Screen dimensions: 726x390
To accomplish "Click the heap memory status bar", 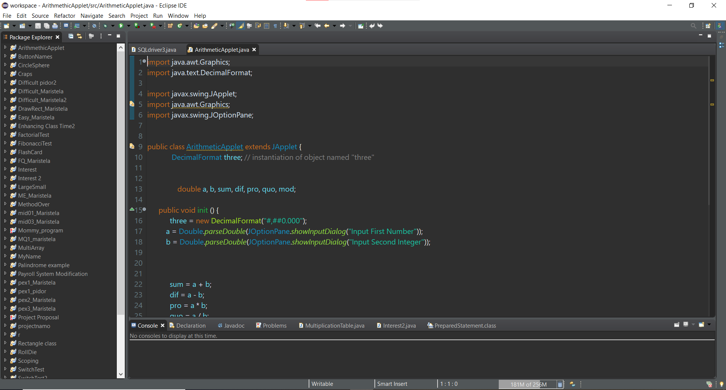I will click(x=528, y=384).
